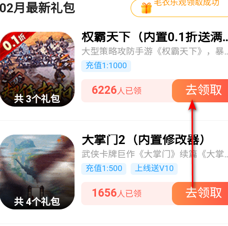Tap the 1656人已领 claim count
Image resolution: width=228 pixels, height=226 pixels.
(x=116, y=193)
